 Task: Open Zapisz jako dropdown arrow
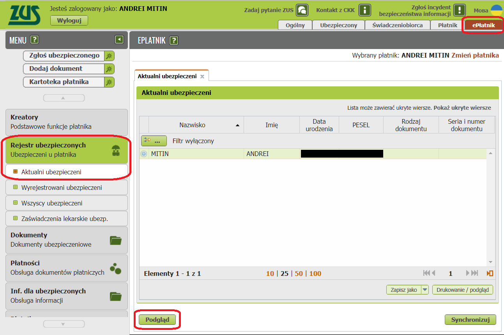(425, 290)
